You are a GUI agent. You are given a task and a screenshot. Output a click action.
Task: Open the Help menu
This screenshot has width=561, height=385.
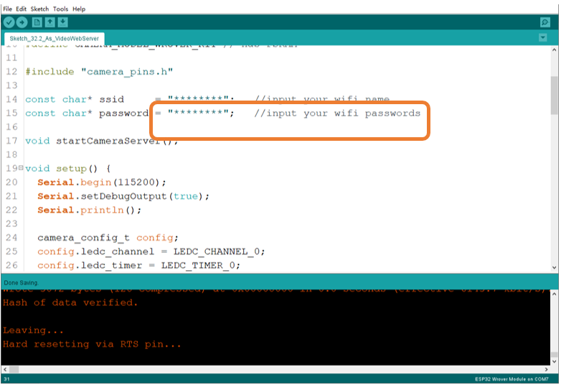(79, 9)
